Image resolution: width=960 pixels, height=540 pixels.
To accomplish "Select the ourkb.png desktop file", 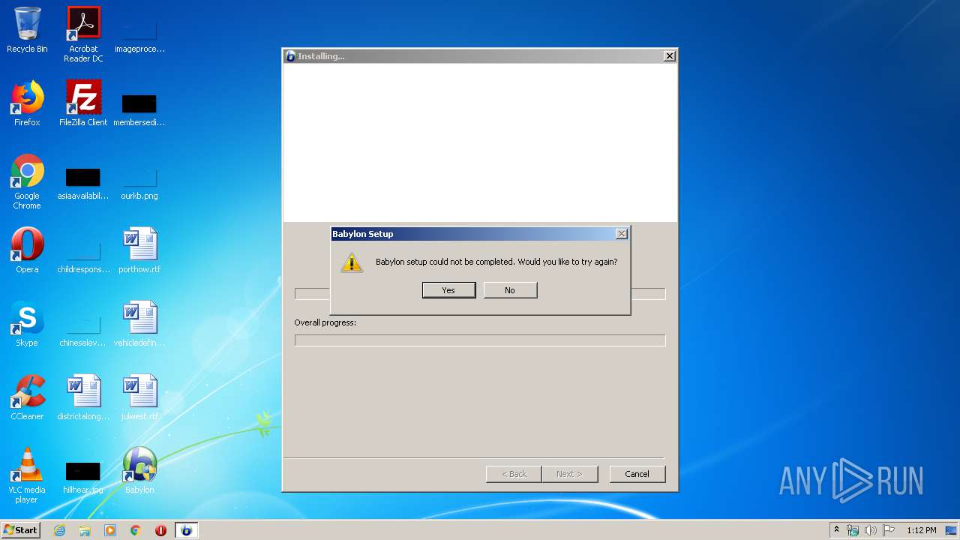I will [x=139, y=183].
